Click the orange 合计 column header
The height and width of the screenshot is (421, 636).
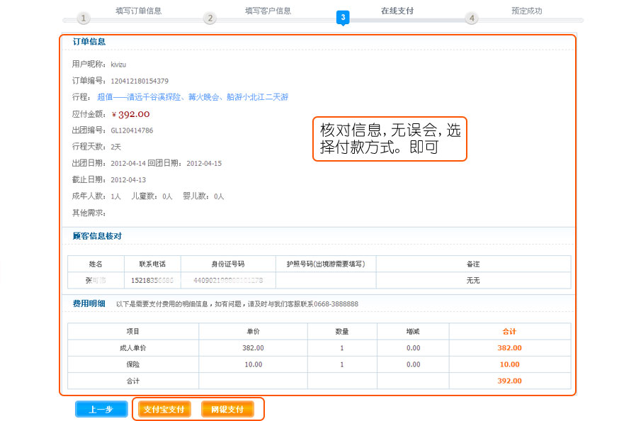tap(509, 331)
